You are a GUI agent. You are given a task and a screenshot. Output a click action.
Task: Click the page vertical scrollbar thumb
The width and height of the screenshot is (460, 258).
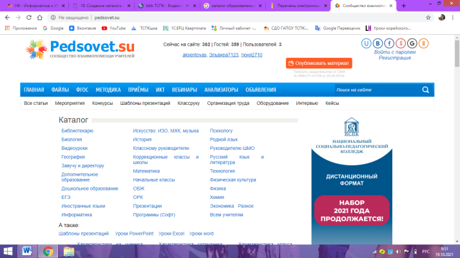457,53
